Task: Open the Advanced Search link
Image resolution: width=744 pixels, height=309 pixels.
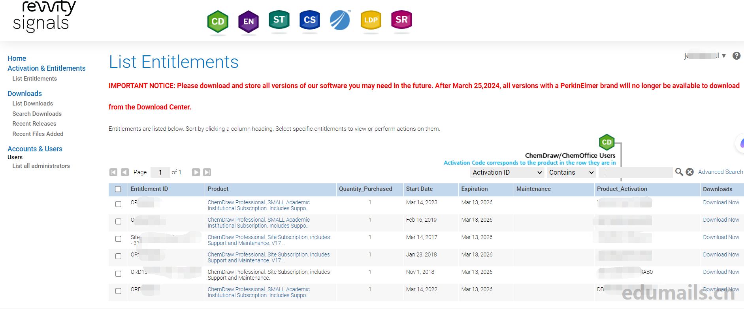Action: [x=720, y=172]
